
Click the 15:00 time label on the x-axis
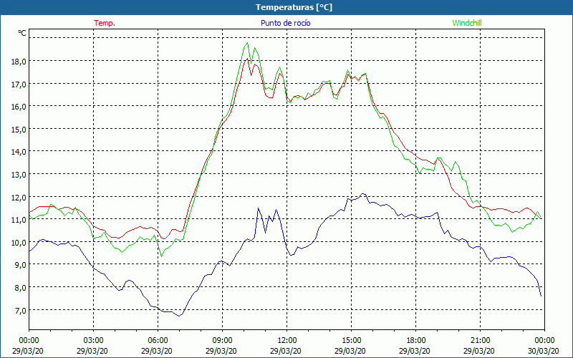(351, 341)
